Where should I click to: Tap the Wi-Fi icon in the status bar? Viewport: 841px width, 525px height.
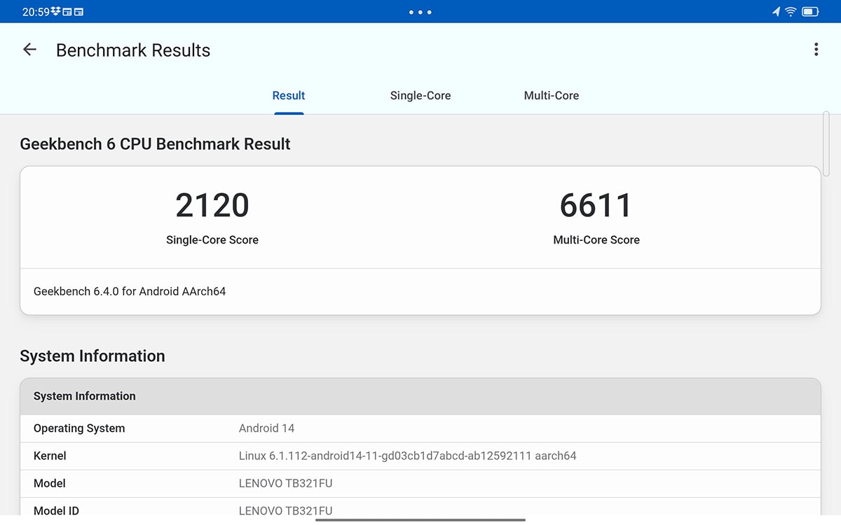point(791,11)
